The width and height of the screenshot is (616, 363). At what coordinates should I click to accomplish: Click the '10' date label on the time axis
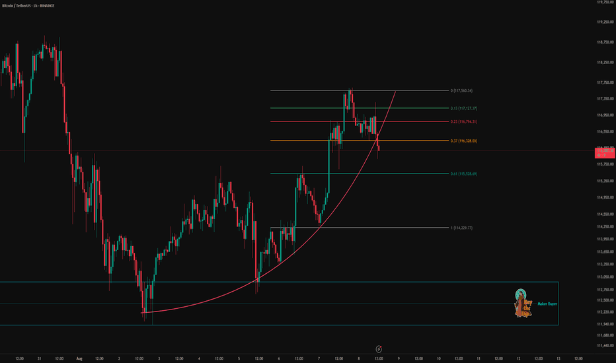pyautogui.click(x=439, y=358)
